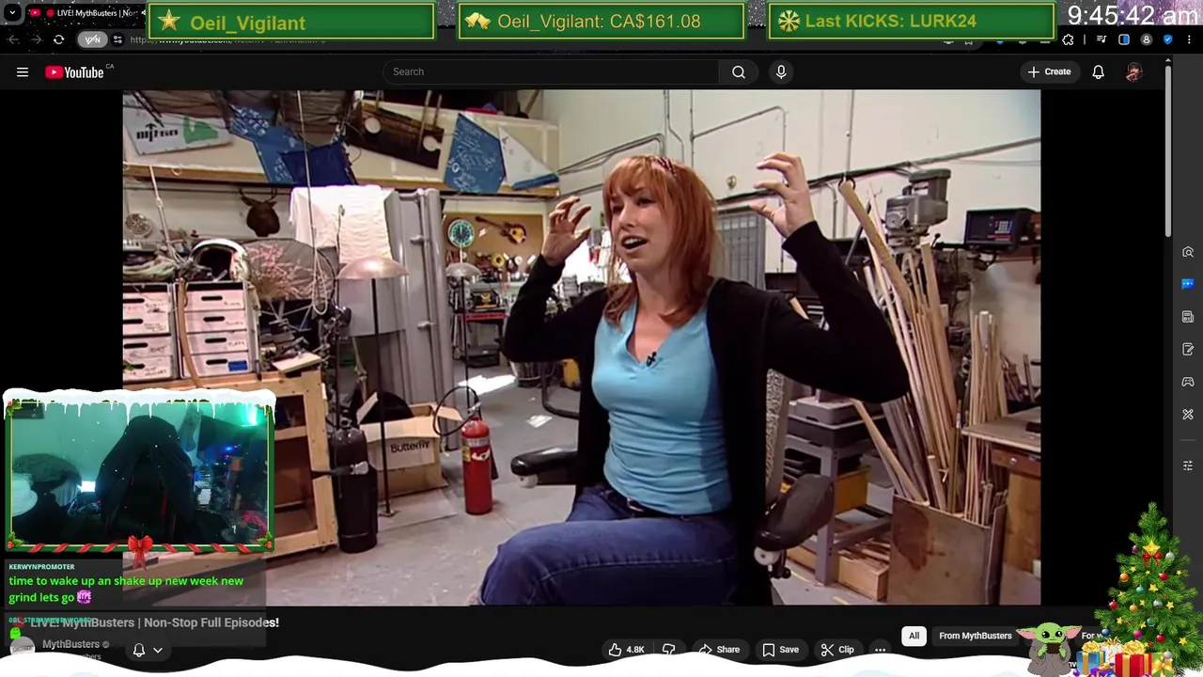
Task: Select the LIVE! MythBusters browser tab
Action: 85,13
